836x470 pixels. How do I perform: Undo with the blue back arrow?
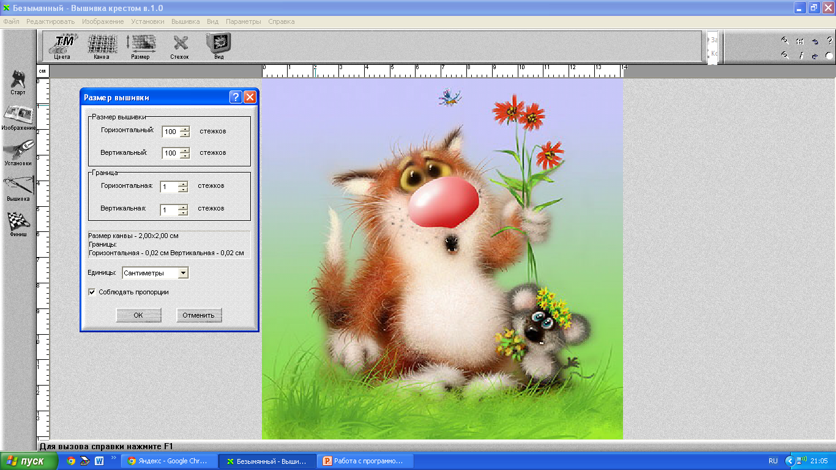point(815,41)
